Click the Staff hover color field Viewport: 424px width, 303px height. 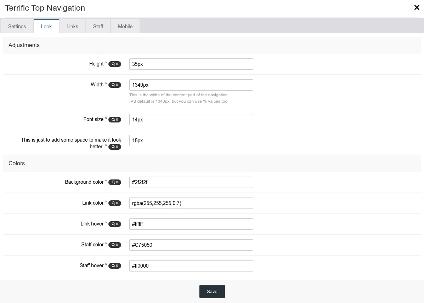[x=191, y=266]
